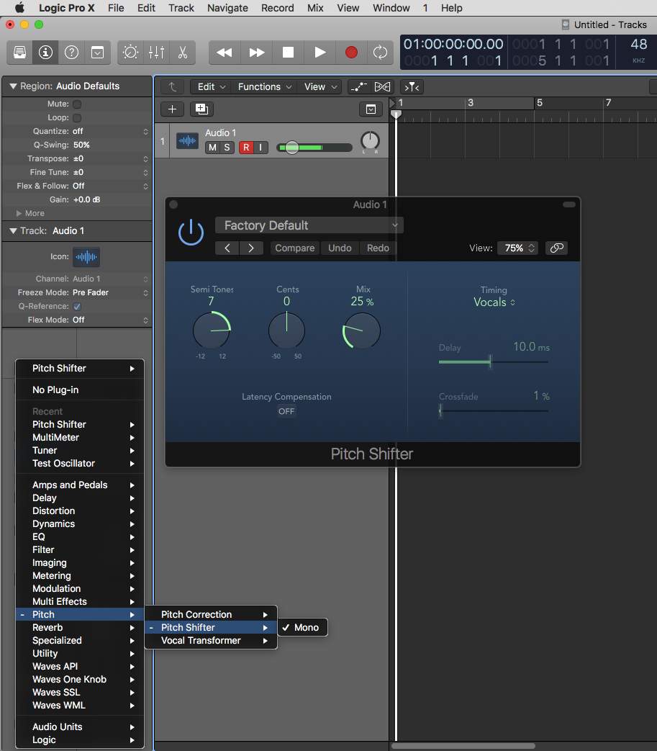Toggle the Pitch Shifter plug-in power button
The width and height of the screenshot is (657, 751).
coord(191,233)
